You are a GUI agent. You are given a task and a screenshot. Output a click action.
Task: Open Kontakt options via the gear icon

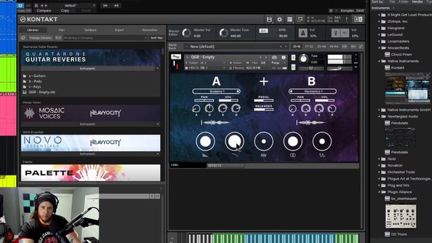(x=279, y=20)
